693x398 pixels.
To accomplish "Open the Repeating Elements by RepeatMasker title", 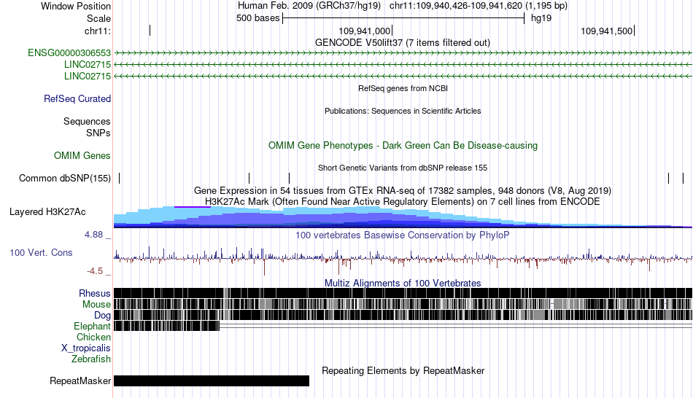I will pyautogui.click(x=403, y=370).
